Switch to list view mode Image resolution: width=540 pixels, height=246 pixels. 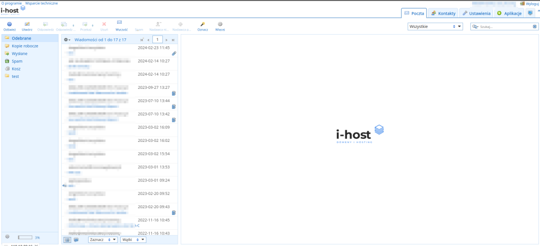(67, 240)
